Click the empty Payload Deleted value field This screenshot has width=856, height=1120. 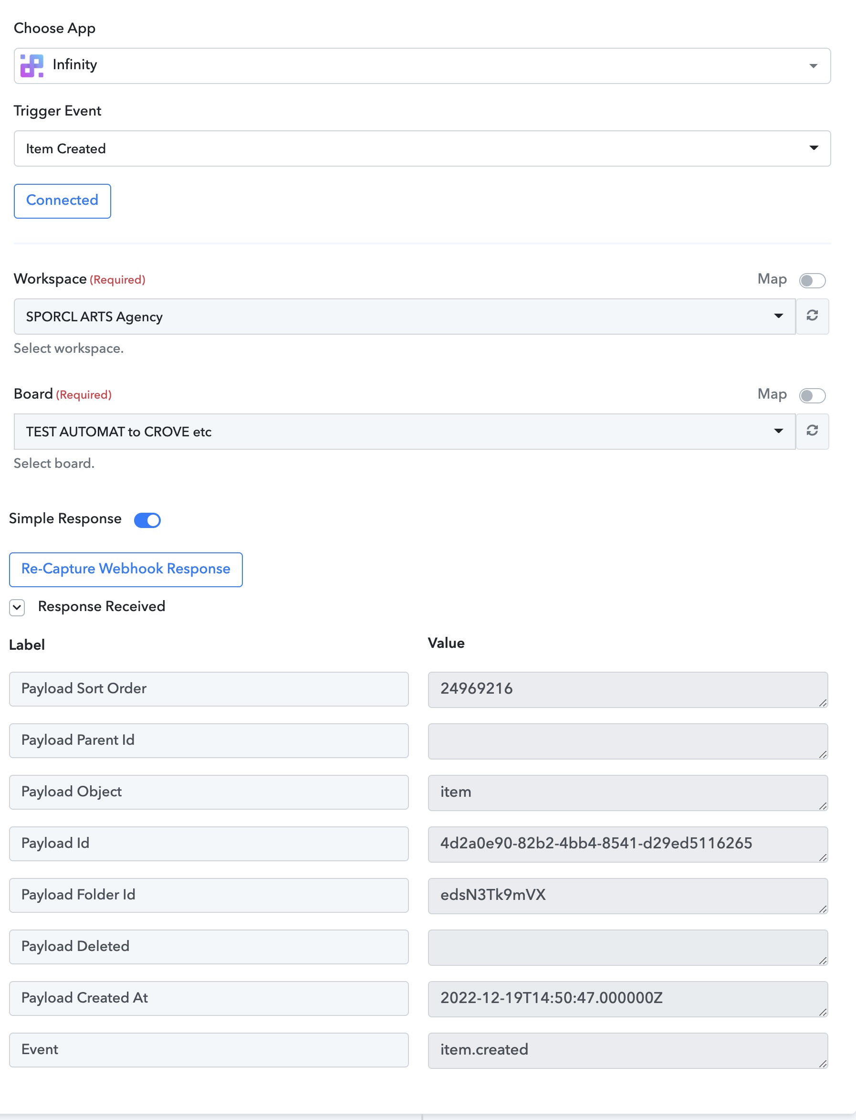pos(628,947)
